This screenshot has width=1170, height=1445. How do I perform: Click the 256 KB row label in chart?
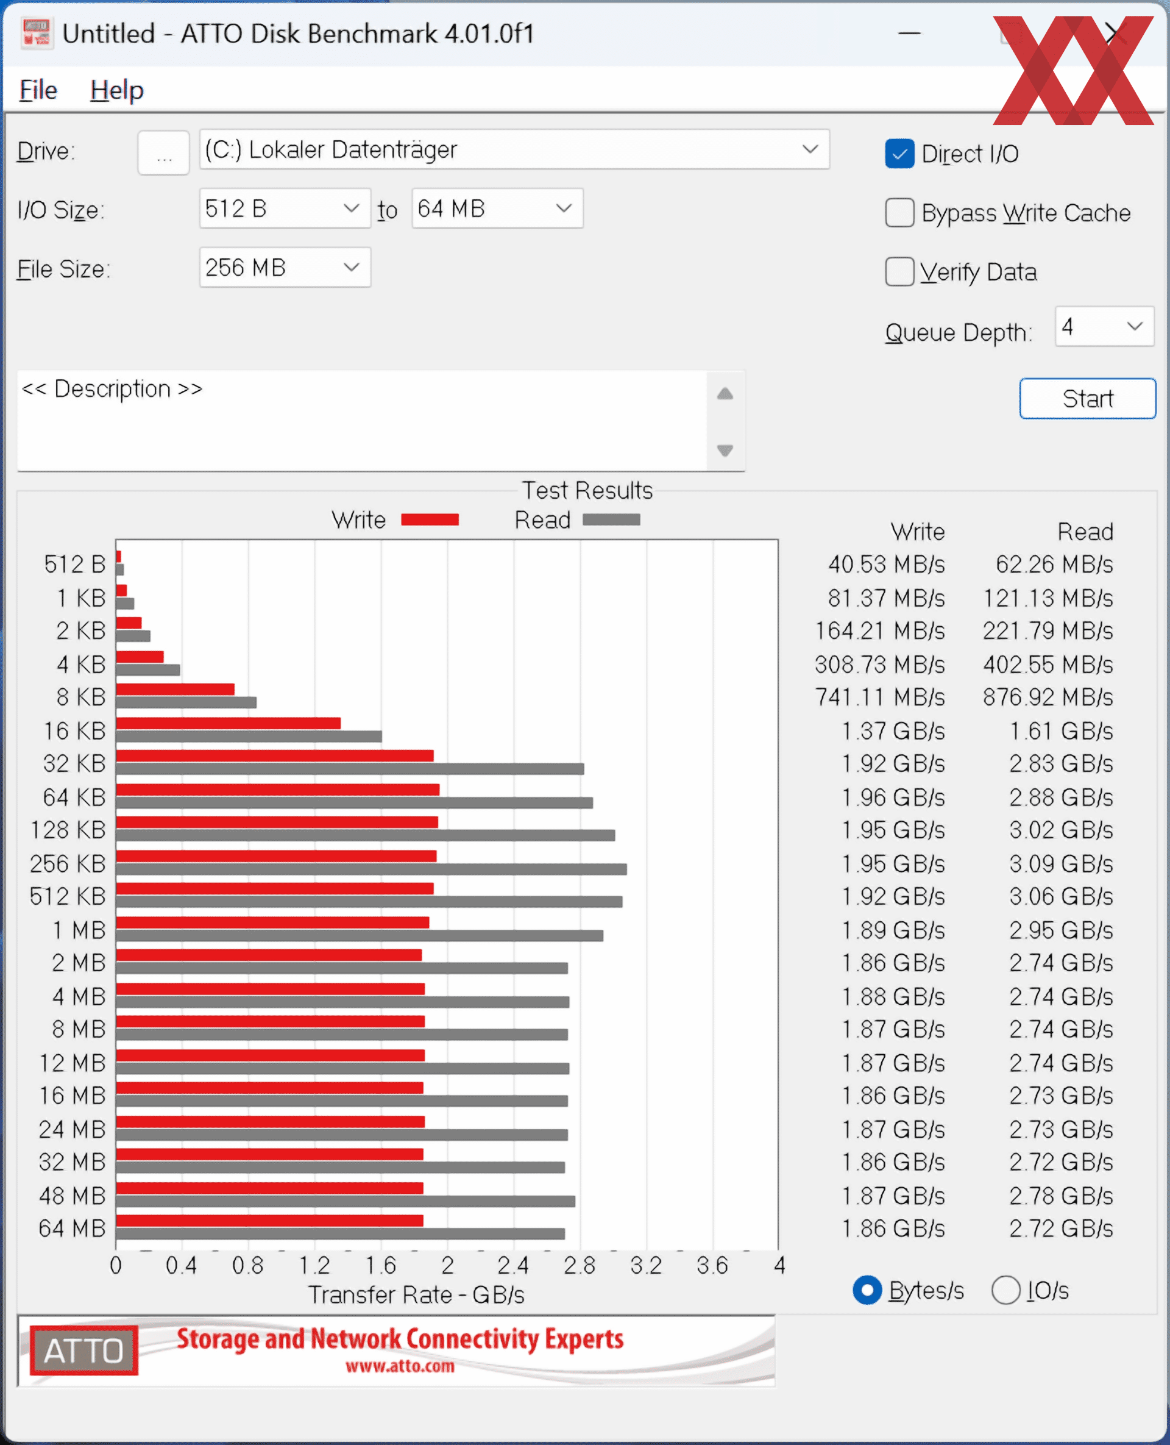coord(68,864)
